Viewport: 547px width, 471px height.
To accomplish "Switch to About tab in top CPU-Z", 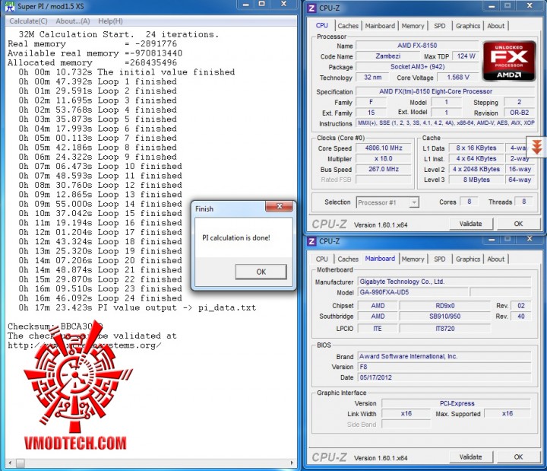I will point(495,26).
